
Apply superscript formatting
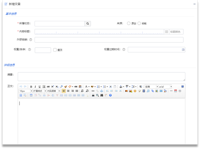tap(53, 87)
